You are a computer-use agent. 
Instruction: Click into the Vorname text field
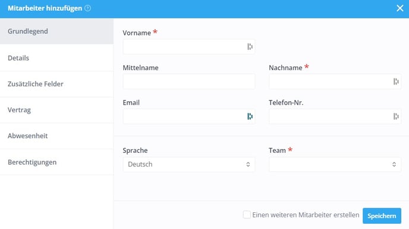[189, 46]
